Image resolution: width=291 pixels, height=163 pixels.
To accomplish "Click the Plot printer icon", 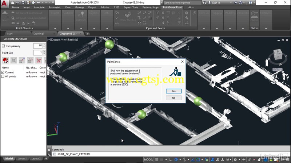I will (33, 3).
